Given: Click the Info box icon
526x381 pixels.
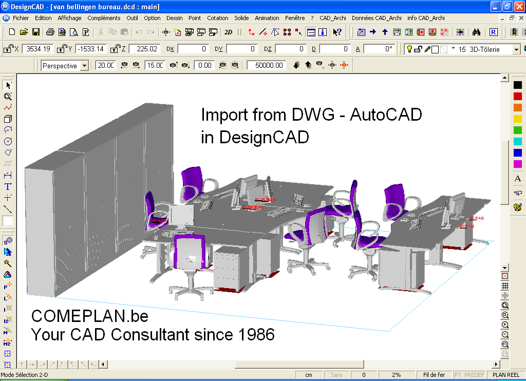Looking at the screenshot, I should pos(323,32).
